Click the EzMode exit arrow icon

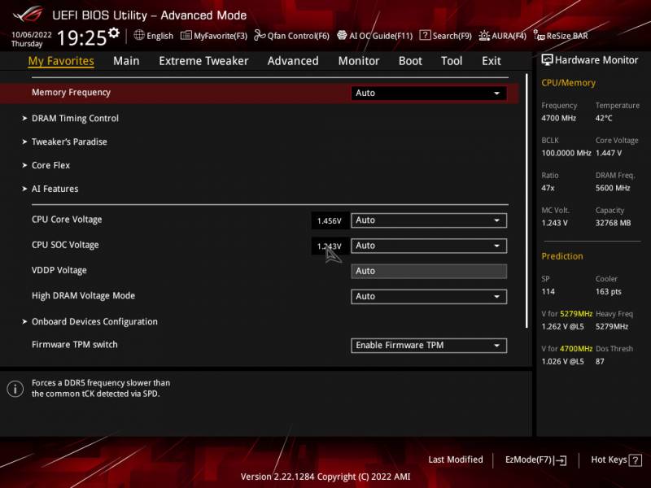(x=560, y=460)
